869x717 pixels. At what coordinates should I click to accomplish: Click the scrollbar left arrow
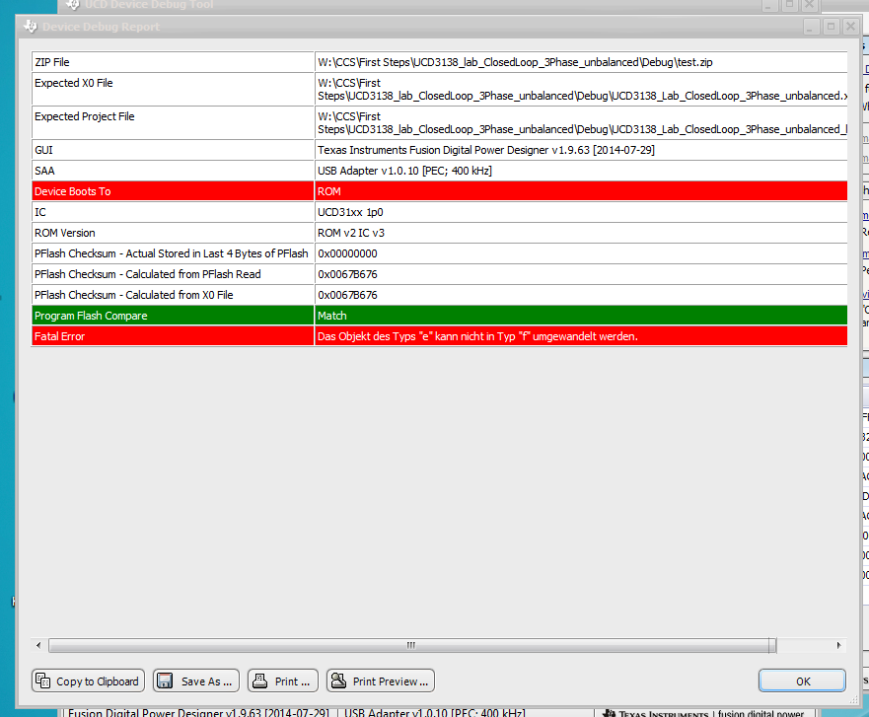tap(38, 645)
